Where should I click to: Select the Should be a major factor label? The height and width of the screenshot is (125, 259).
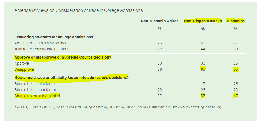tap(35, 84)
